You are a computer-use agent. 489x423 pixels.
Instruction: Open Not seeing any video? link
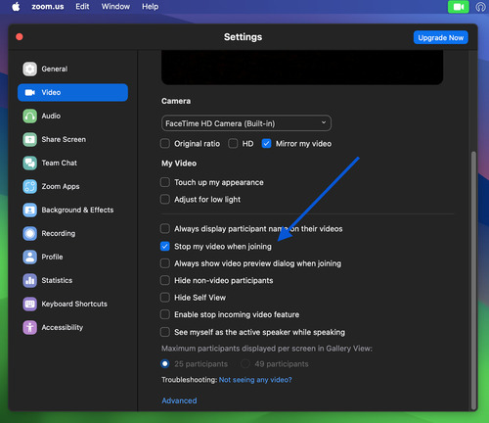[255, 380]
